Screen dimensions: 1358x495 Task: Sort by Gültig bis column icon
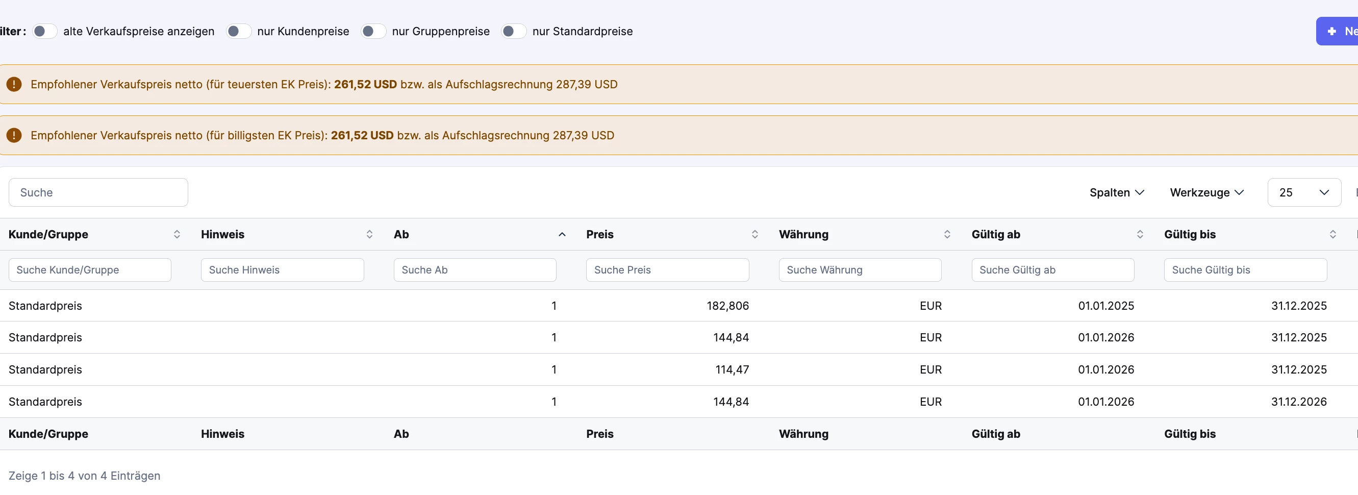1332,235
